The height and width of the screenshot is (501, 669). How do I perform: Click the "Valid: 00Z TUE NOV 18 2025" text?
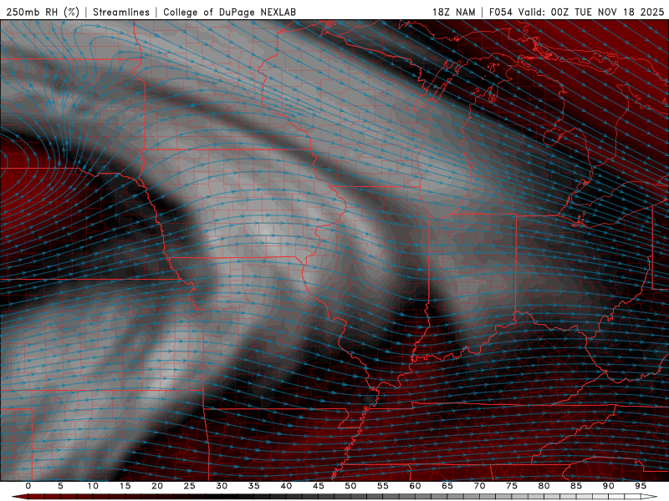coord(591,12)
